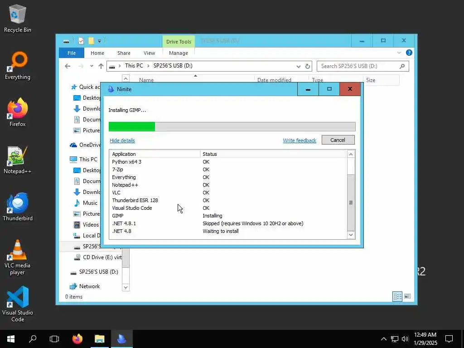Image resolution: width=464 pixels, height=348 pixels.
Task: Select the Visual Studio Code desktop shortcut
Action: tap(18, 304)
